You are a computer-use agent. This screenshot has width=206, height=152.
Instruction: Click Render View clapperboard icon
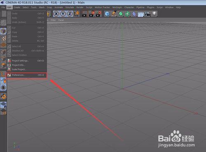coord(84,14)
